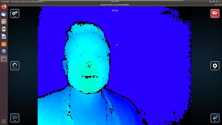Image resolution: width=222 pixels, height=125 pixels.
Task: Open the Force Color wheel button
Action: [x=15, y=66]
